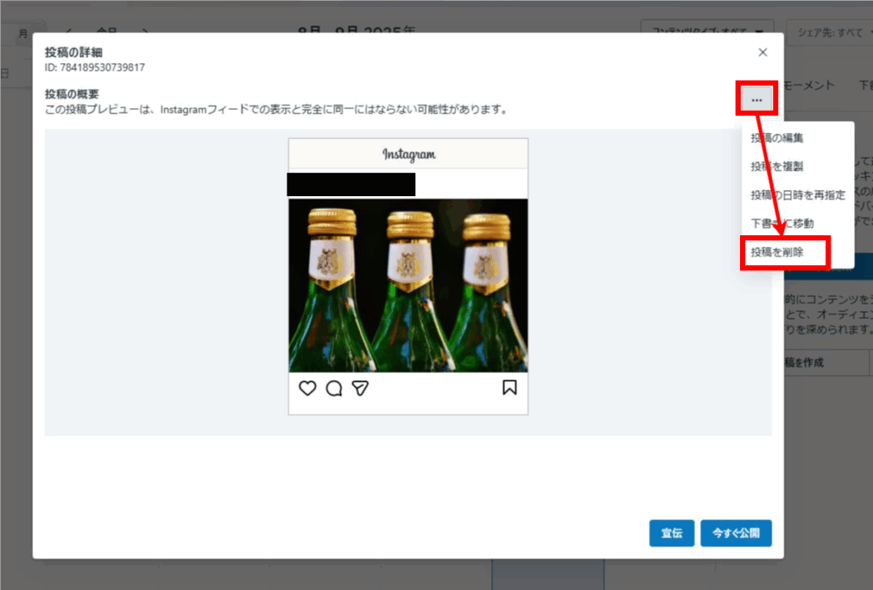Click the heart like icon in preview
The width and height of the screenshot is (873, 590).
[x=308, y=389]
